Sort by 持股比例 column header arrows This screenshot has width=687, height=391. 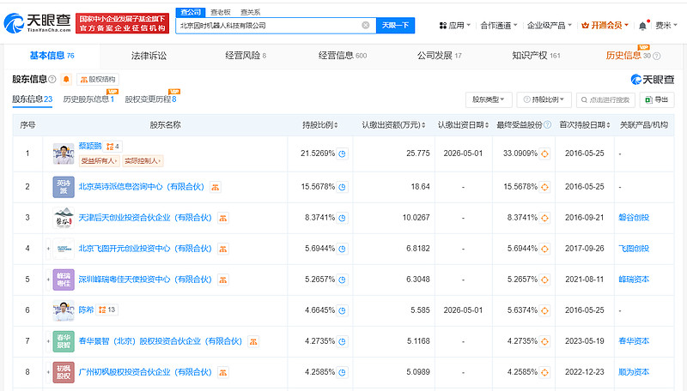click(x=337, y=125)
